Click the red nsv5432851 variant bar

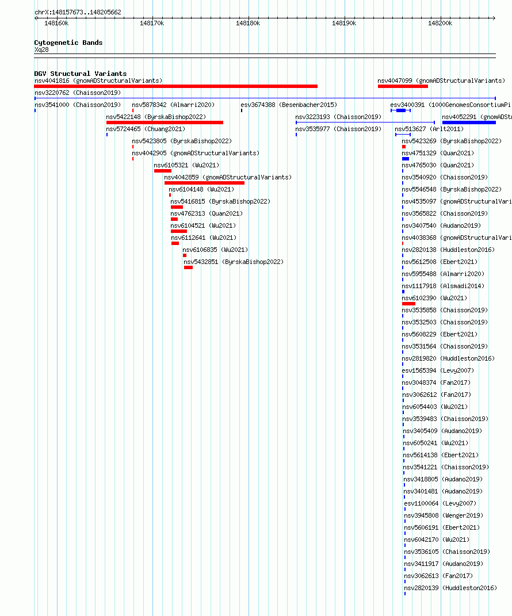point(189,267)
